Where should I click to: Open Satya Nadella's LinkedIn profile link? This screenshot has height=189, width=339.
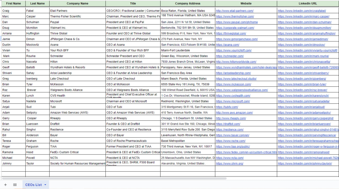point(304,101)
